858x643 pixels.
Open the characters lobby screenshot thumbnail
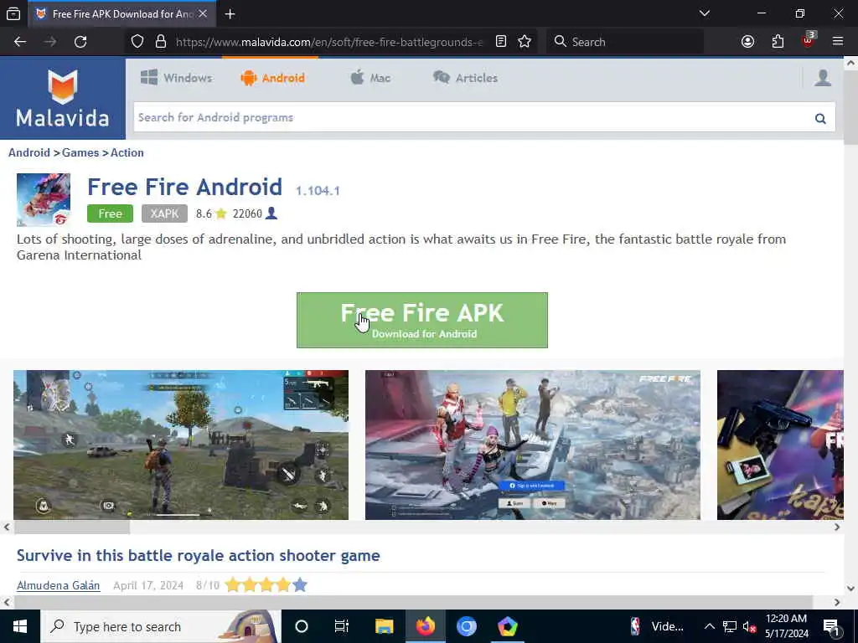tap(532, 445)
